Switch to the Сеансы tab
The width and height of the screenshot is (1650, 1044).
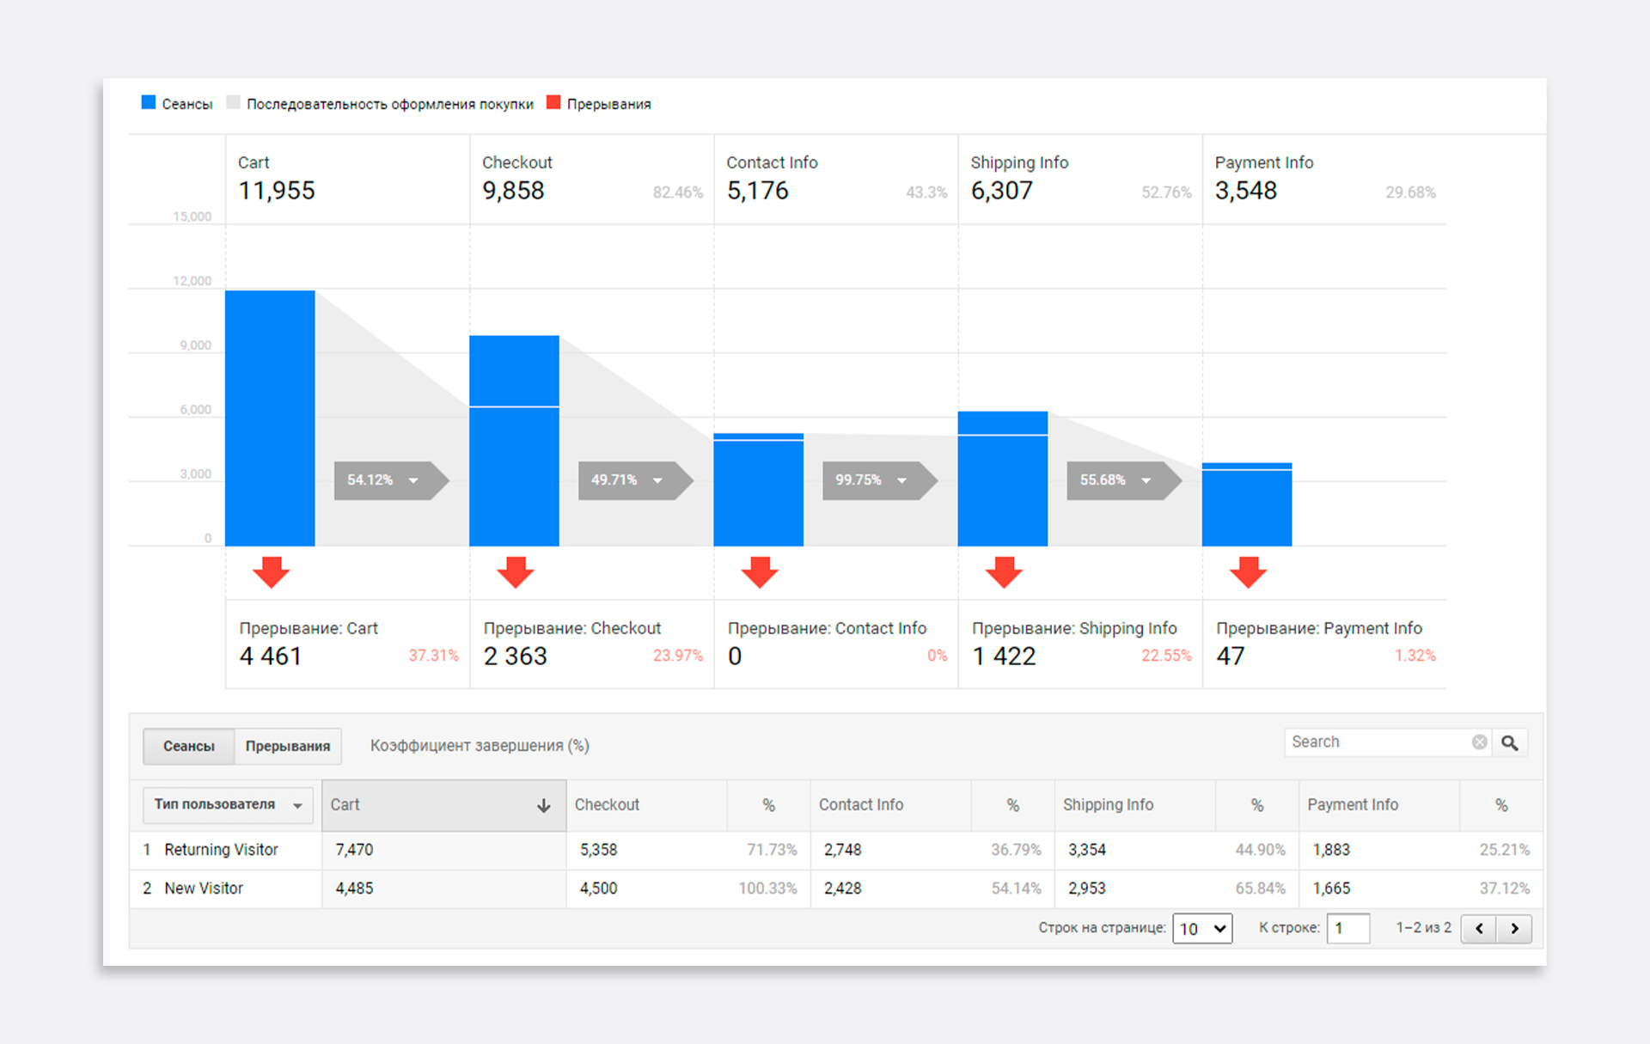pos(188,746)
